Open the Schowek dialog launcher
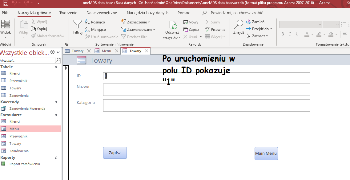This screenshot has height=180, width=350. click(x=66, y=44)
